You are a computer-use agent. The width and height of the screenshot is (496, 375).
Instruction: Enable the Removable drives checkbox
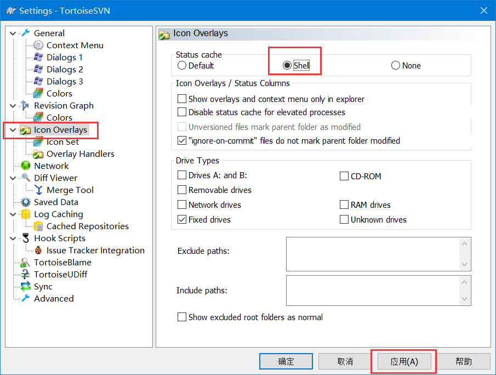click(x=182, y=190)
